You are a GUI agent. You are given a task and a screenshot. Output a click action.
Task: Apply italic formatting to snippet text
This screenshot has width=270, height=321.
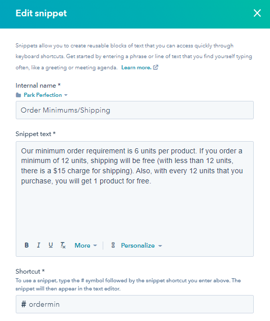coord(39,245)
